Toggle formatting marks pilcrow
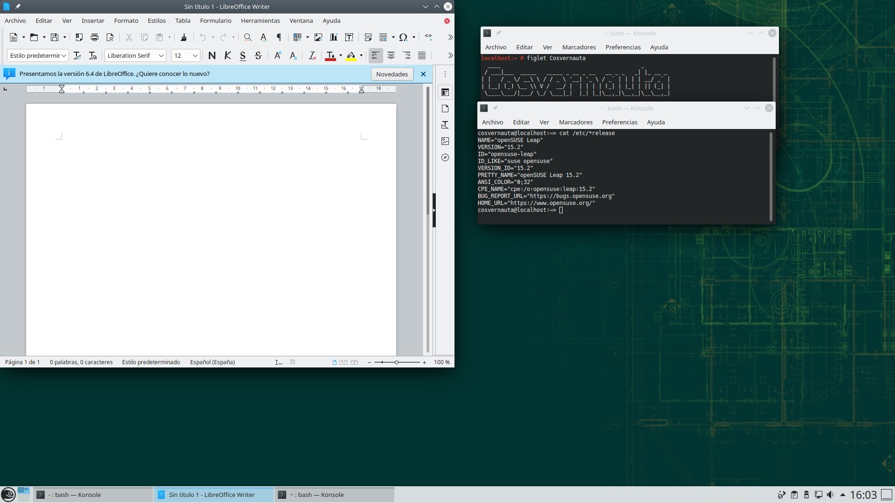Image resolution: width=895 pixels, height=503 pixels. coord(279,37)
